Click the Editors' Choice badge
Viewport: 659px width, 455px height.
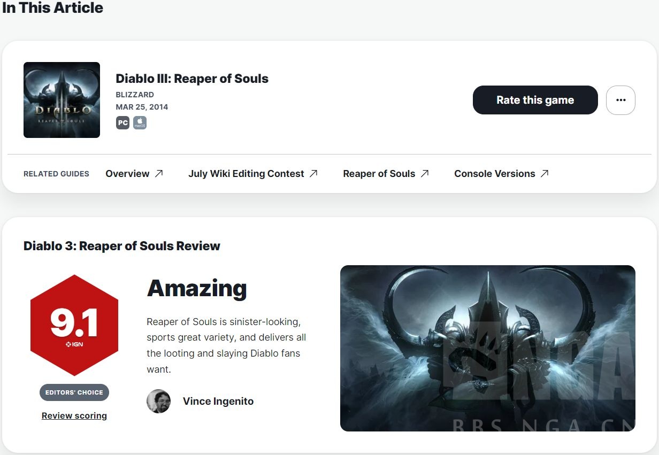coord(74,392)
